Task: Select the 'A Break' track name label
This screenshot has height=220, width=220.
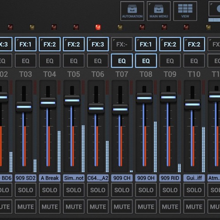Action: [x=50, y=178]
